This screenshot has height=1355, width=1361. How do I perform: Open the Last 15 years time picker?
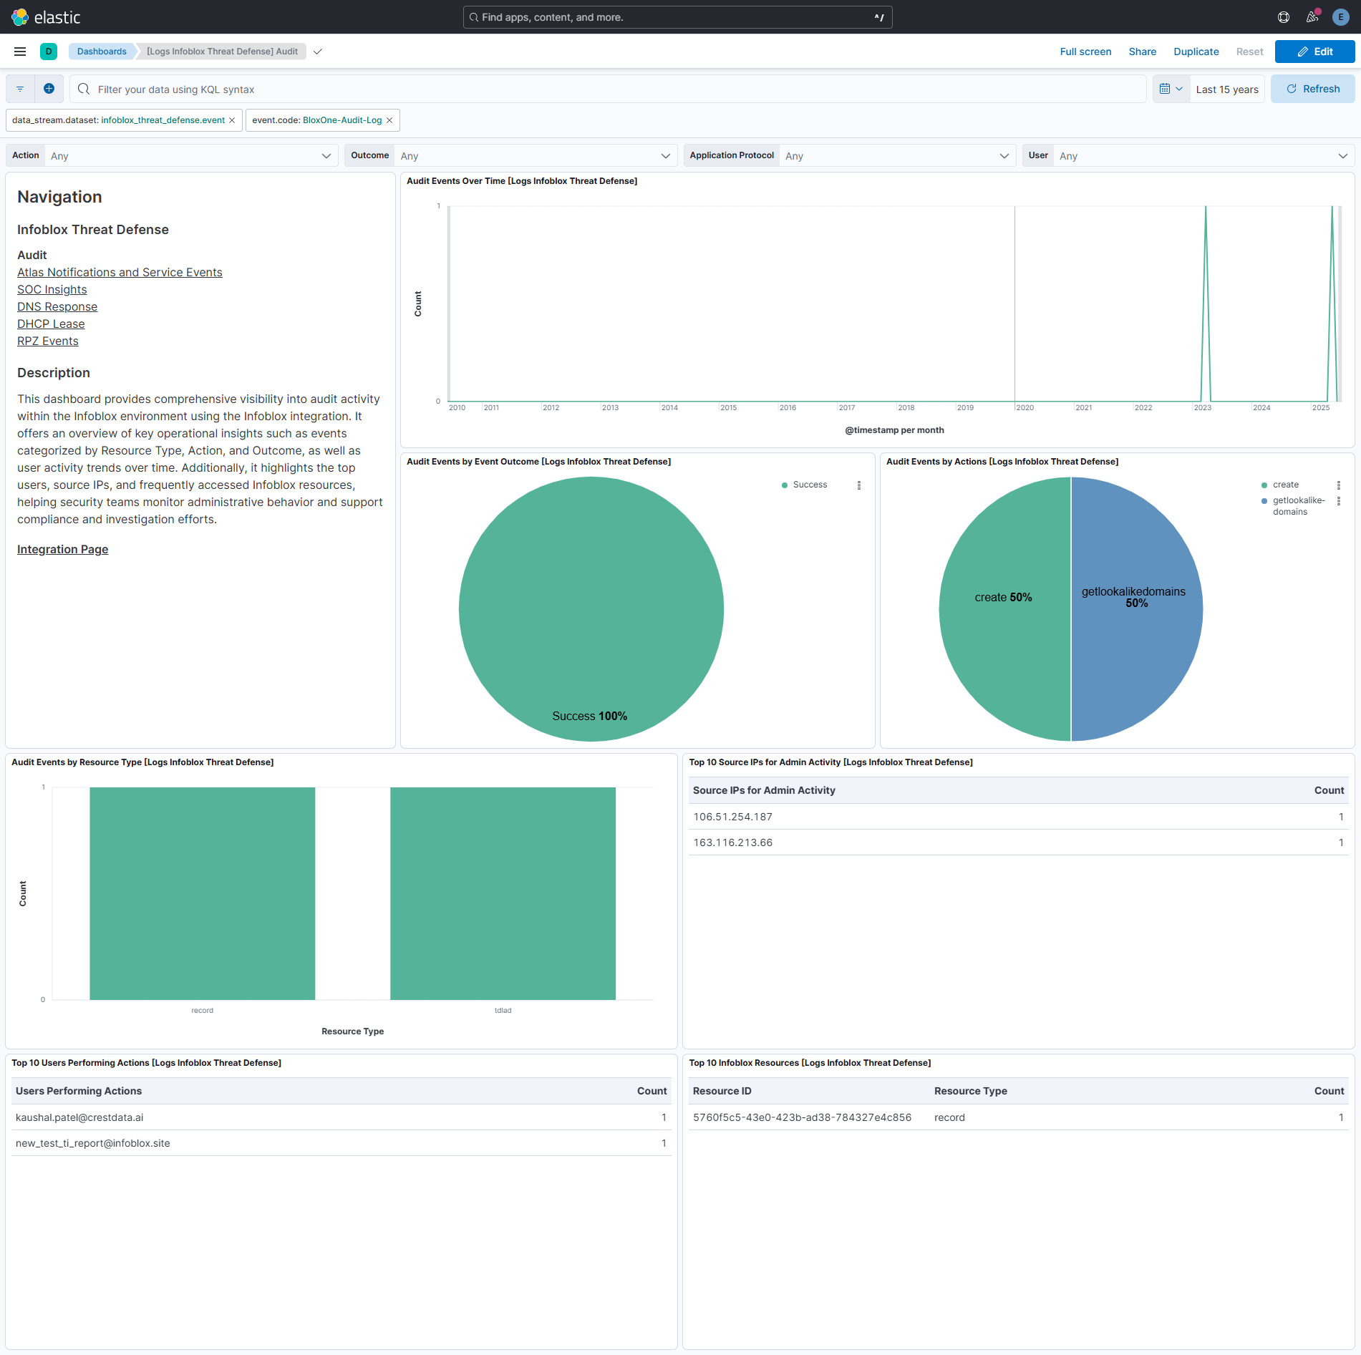click(1227, 89)
